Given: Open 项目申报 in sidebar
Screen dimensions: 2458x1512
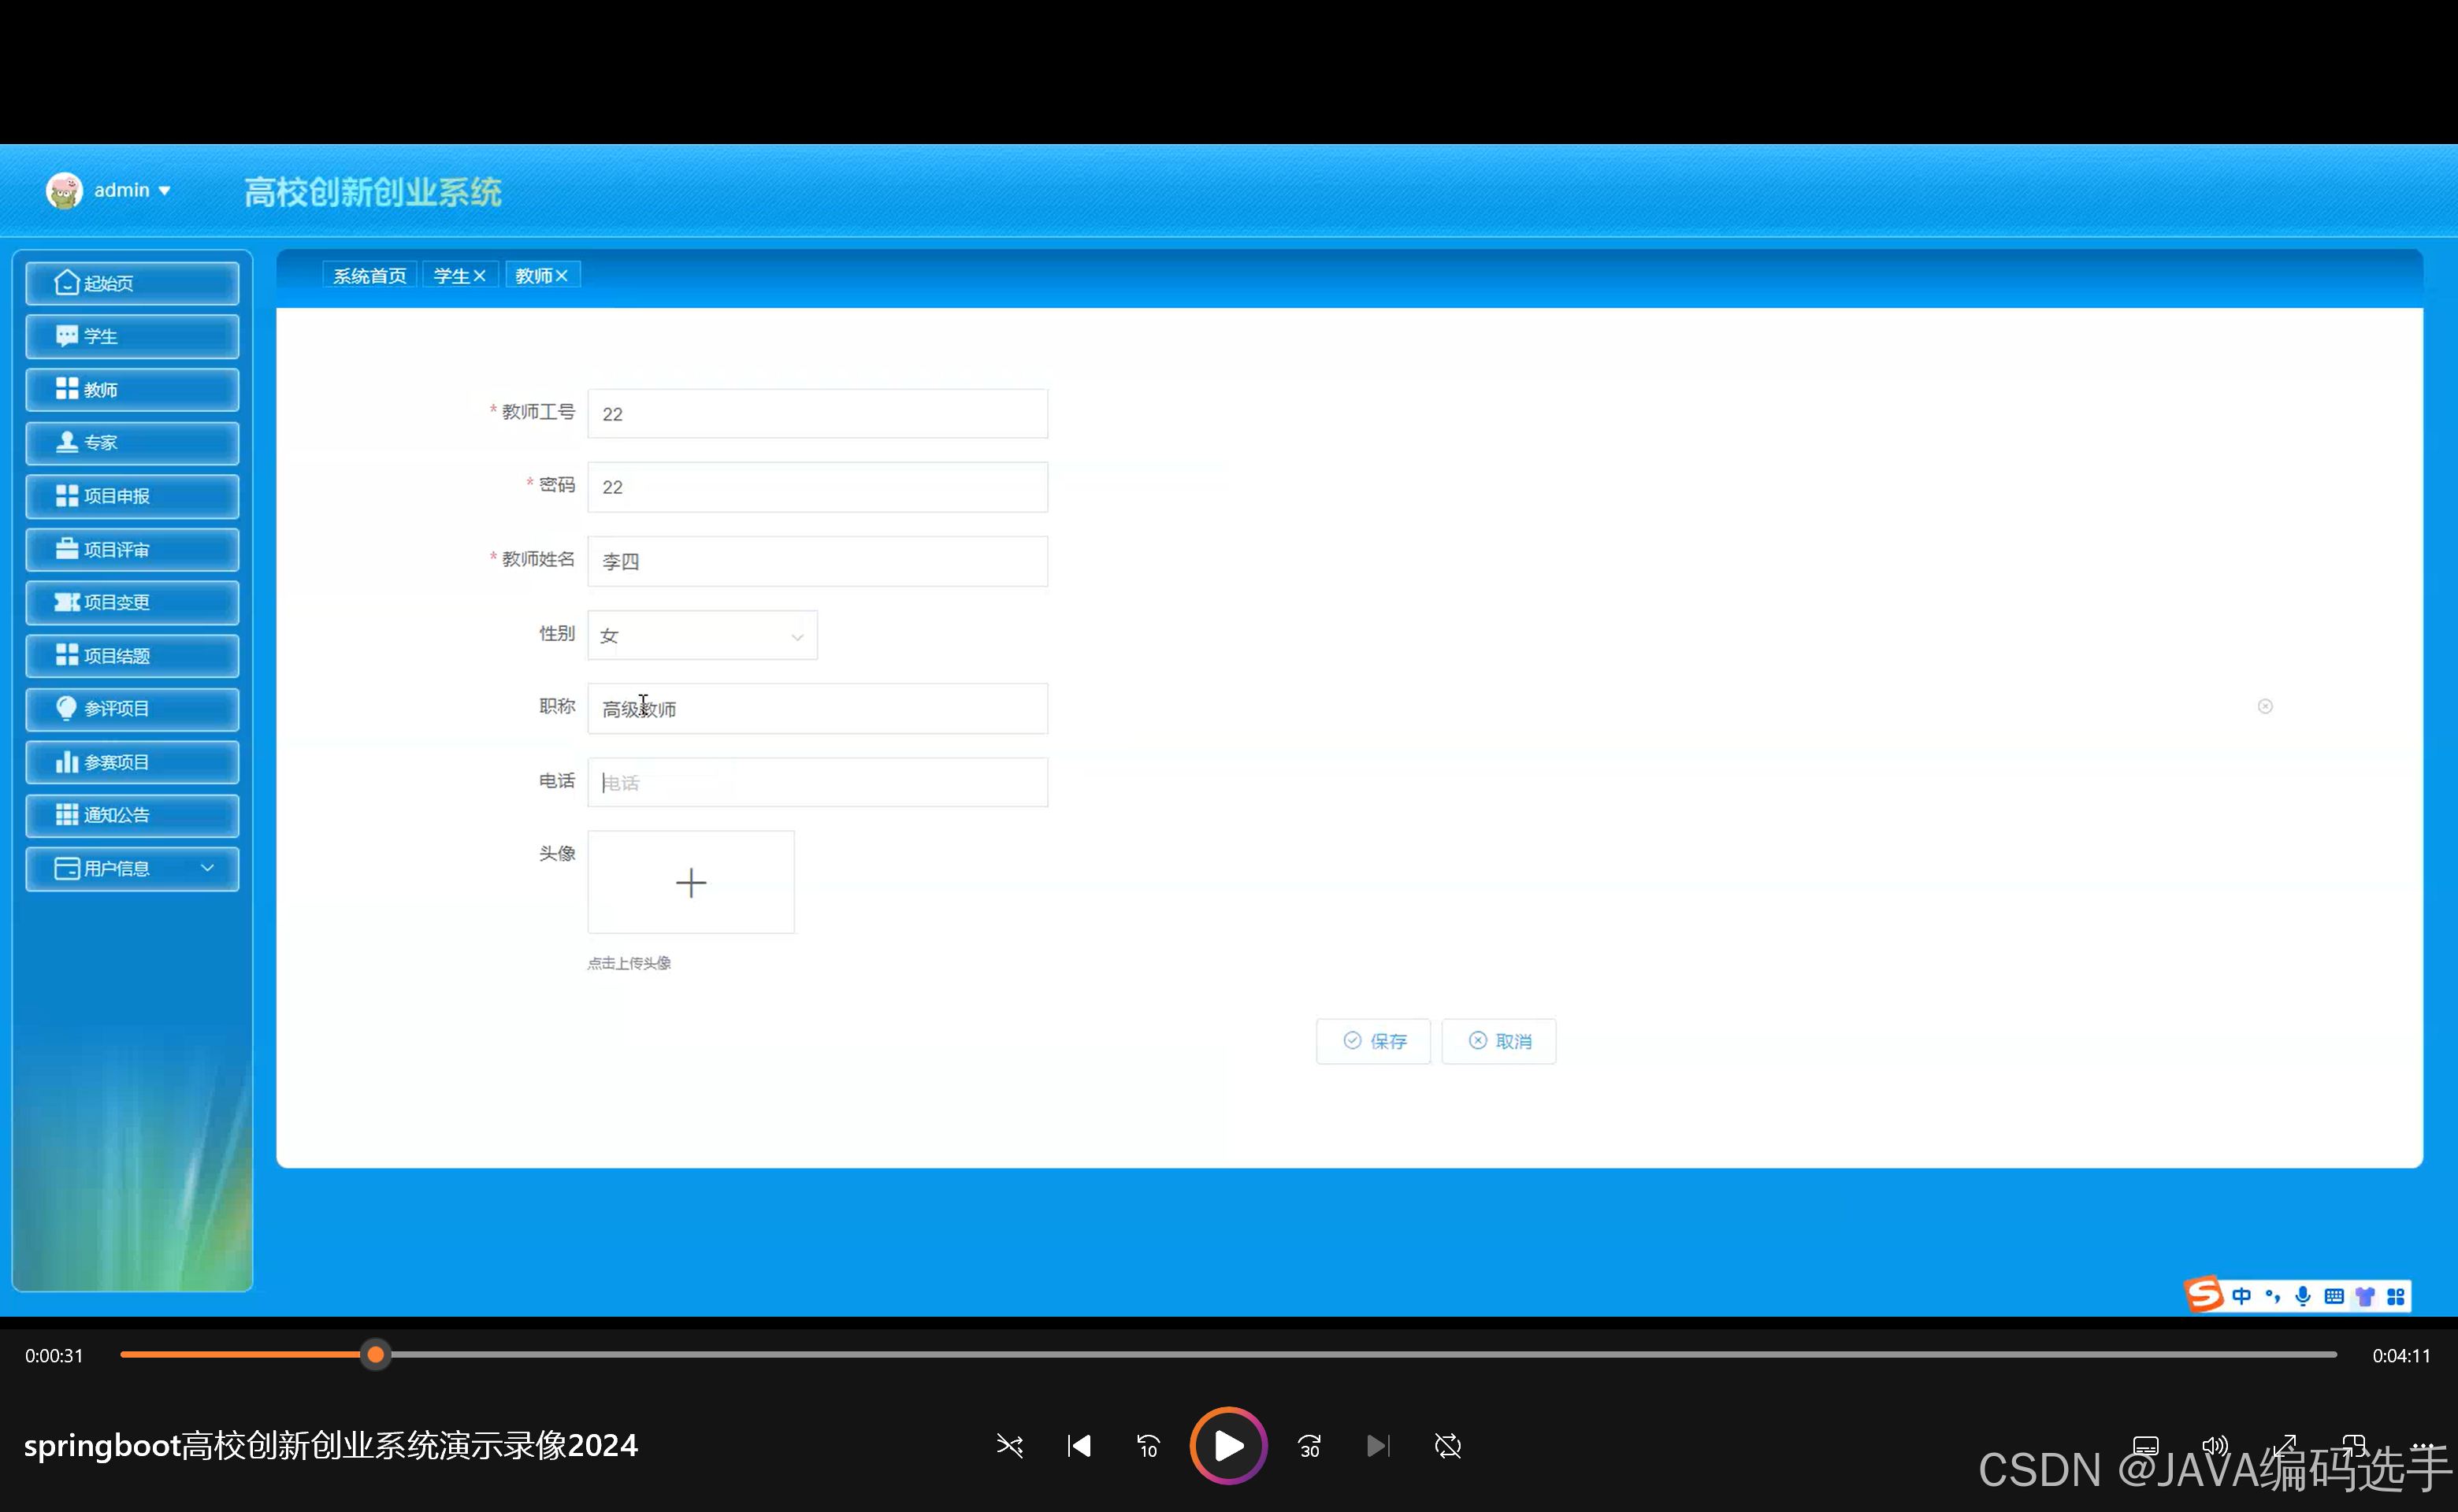Looking at the screenshot, I should (132, 496).
